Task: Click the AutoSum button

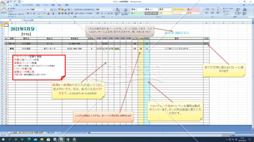Action: [x=228, y=9]
